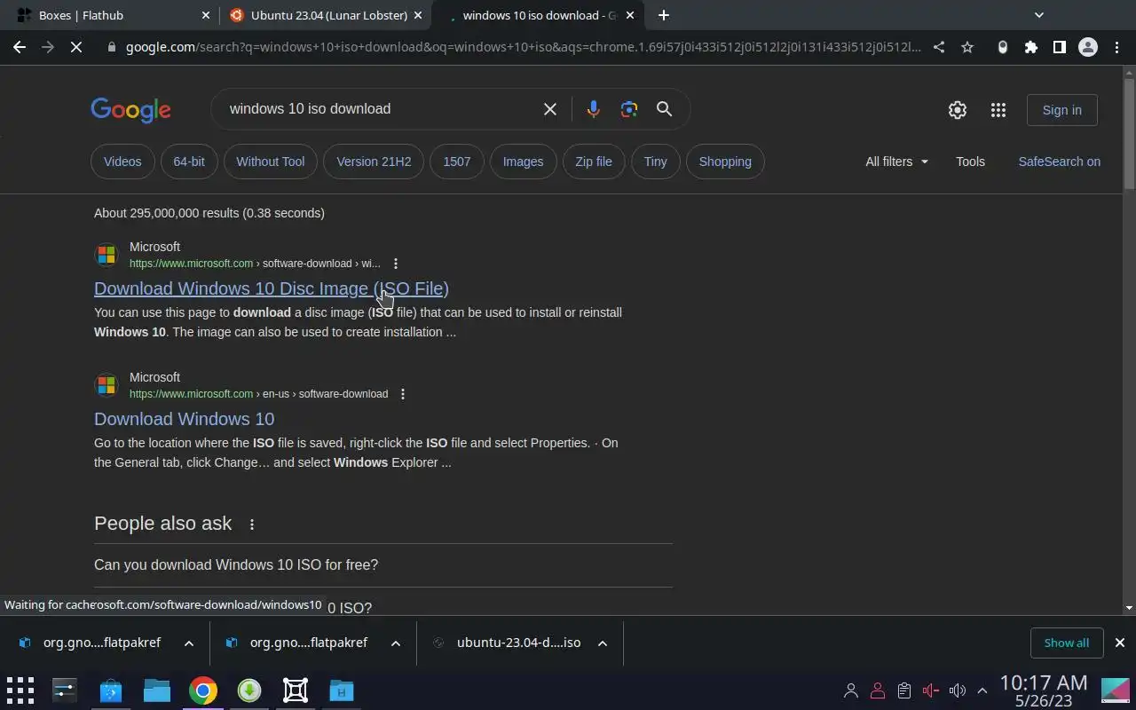The image size is (1136, 710).
Task: Close the Boxes | Flathub tab
Action: coord(206,15)
